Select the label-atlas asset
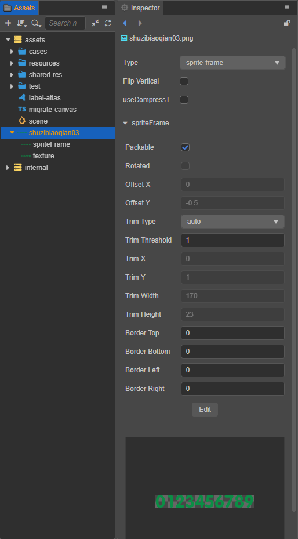The height and width of the screenshot is (539, 298). pos(45,98)
